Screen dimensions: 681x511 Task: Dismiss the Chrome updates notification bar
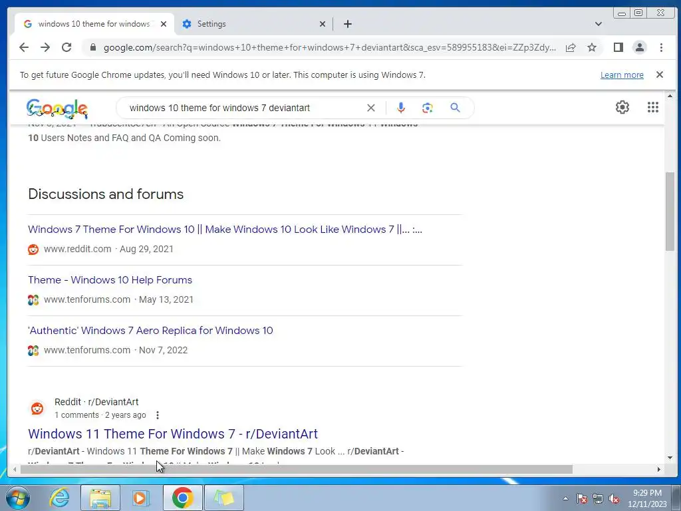(659, 75)
